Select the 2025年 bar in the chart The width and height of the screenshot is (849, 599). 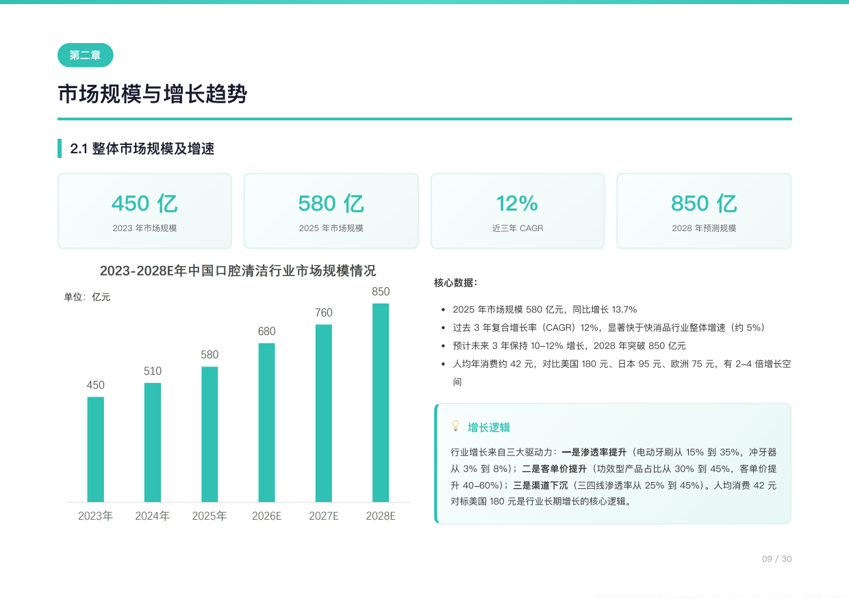(210, 434)
